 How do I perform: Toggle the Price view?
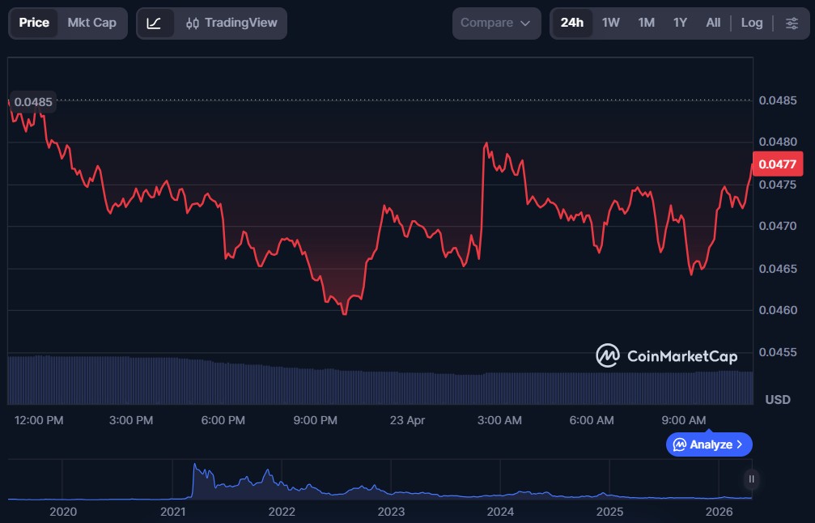coord(34,23)
